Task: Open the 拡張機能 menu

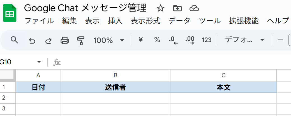Action: (244, 21)
